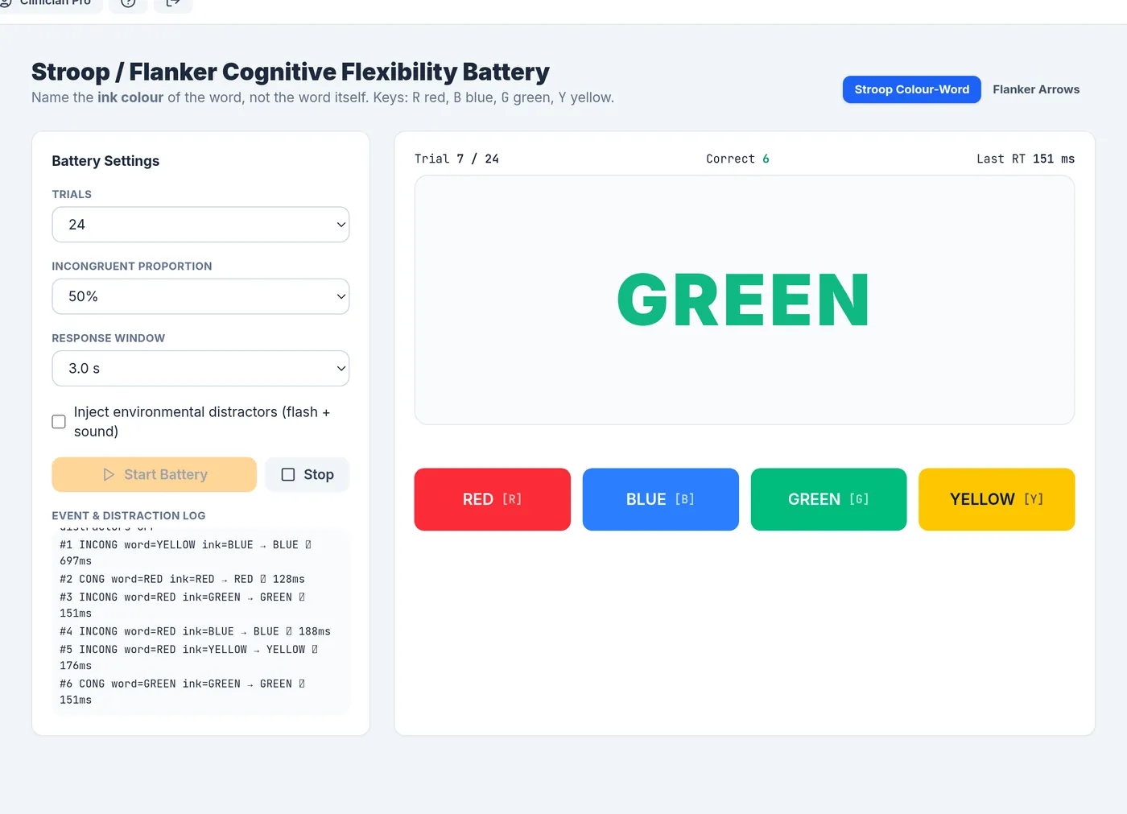Click the Event & Distraction Log heading
This screenshot has width=1127, height=814.
coord(129,515)
